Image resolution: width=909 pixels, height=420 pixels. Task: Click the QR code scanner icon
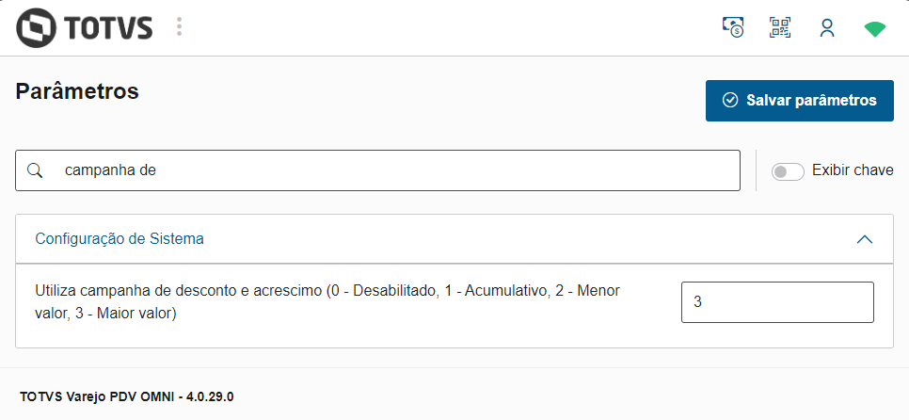tap(780, 27)
